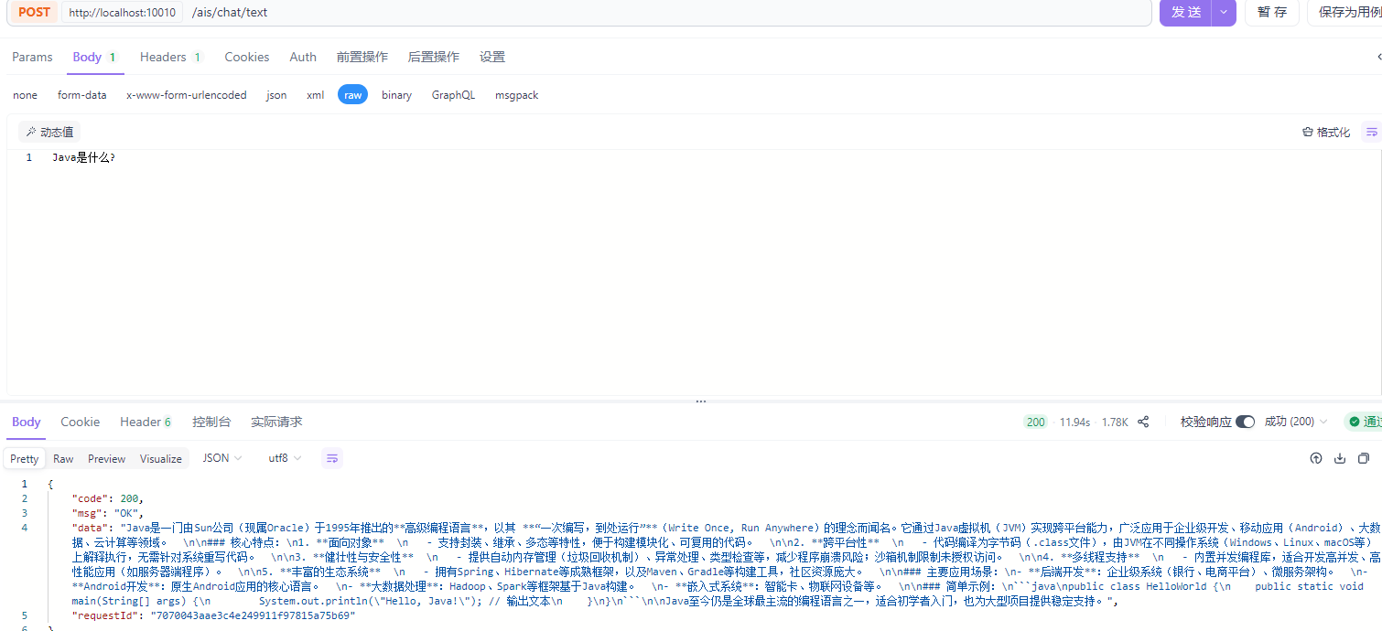Viewport: 1382px width, 631px height.
Task: Switch response view to Raw
Action: [x=63, y=459]
